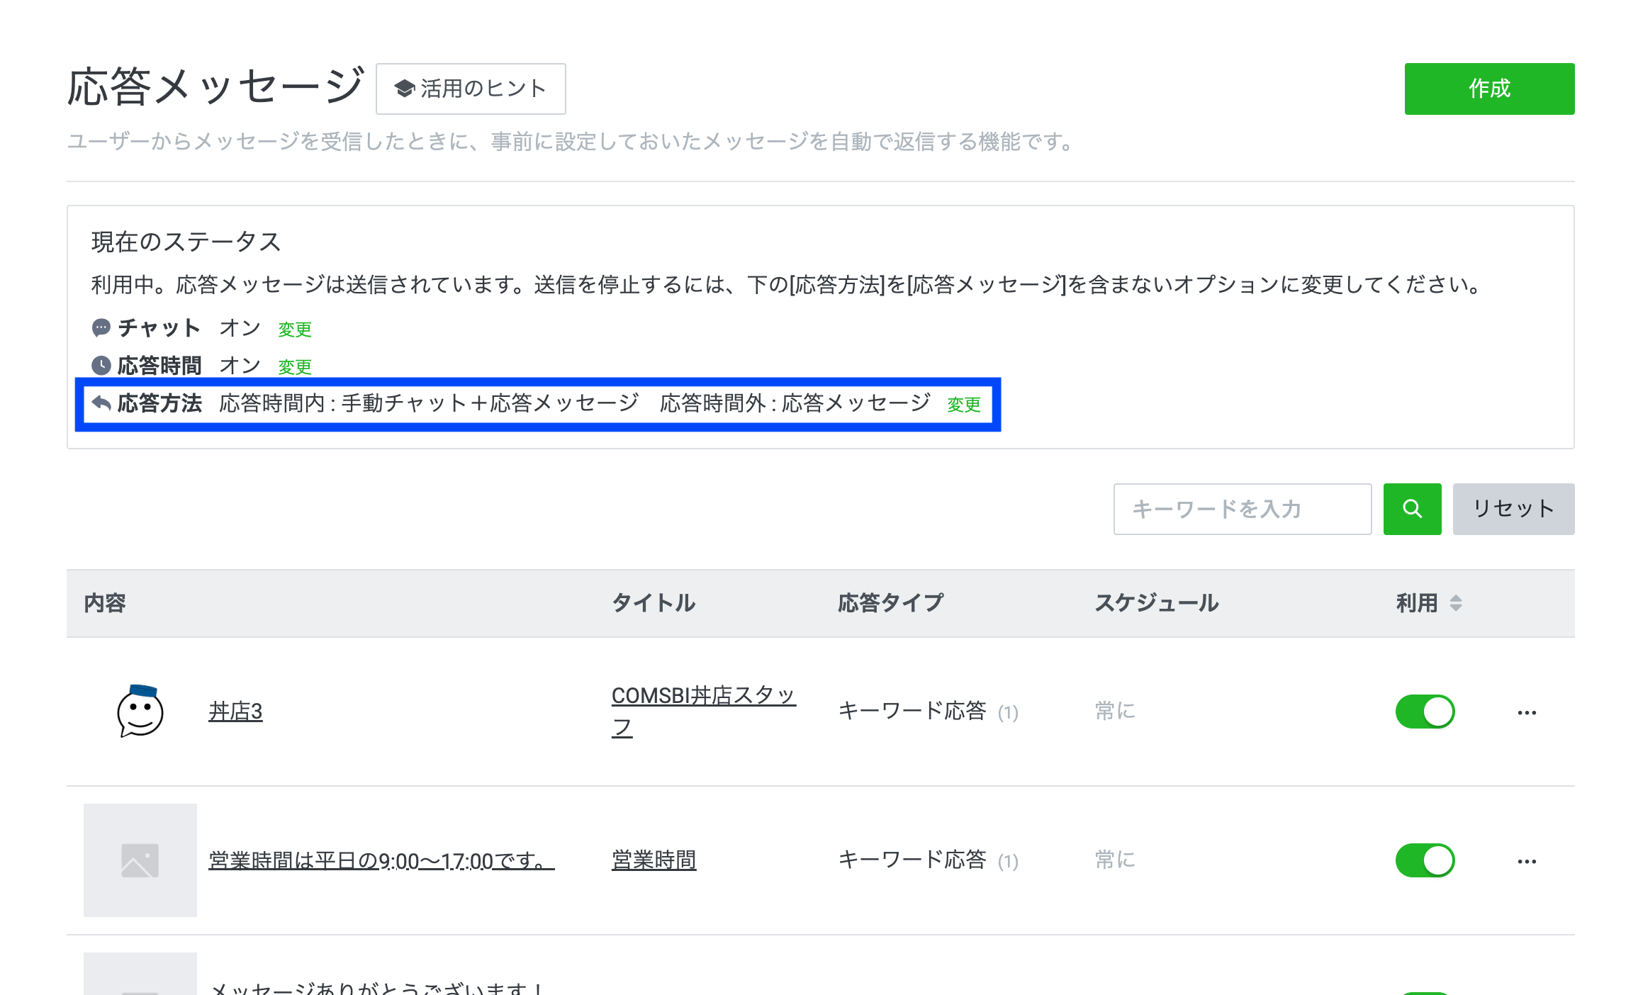Viewport: 1643px width, 995px height.
Task: Open the 営業時間は平日の9:00〜17:00です。 message
Action: tap(381, 860)
